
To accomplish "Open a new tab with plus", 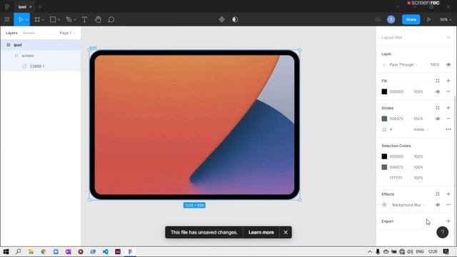I will (40, 6).
